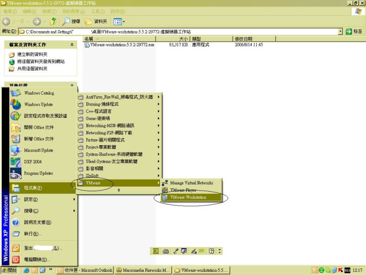The width and height of the screenshot is (366, 275).
Task: Open the Project program folder
Action: coord(119,147)
